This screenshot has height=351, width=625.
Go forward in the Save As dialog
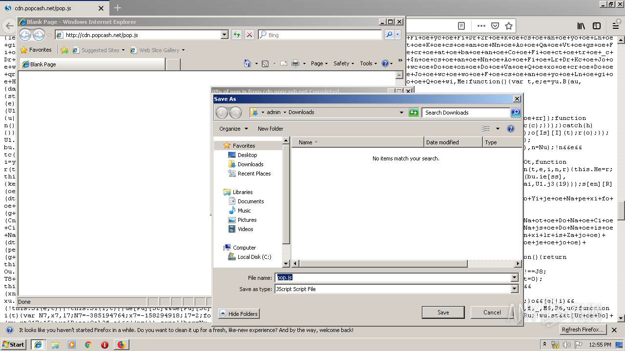pos(235,113)
